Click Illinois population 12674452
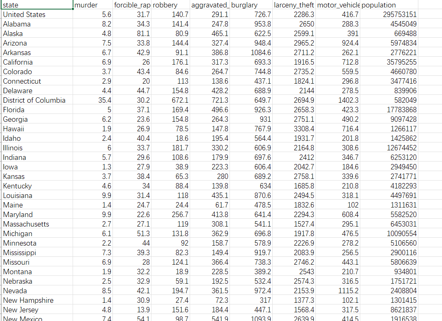The height and width of the screenshot is (321, 442). [x=389, y=148]
